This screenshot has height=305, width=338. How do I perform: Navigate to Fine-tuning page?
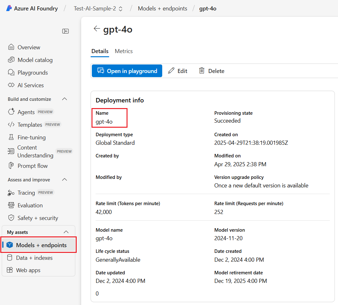32,137
